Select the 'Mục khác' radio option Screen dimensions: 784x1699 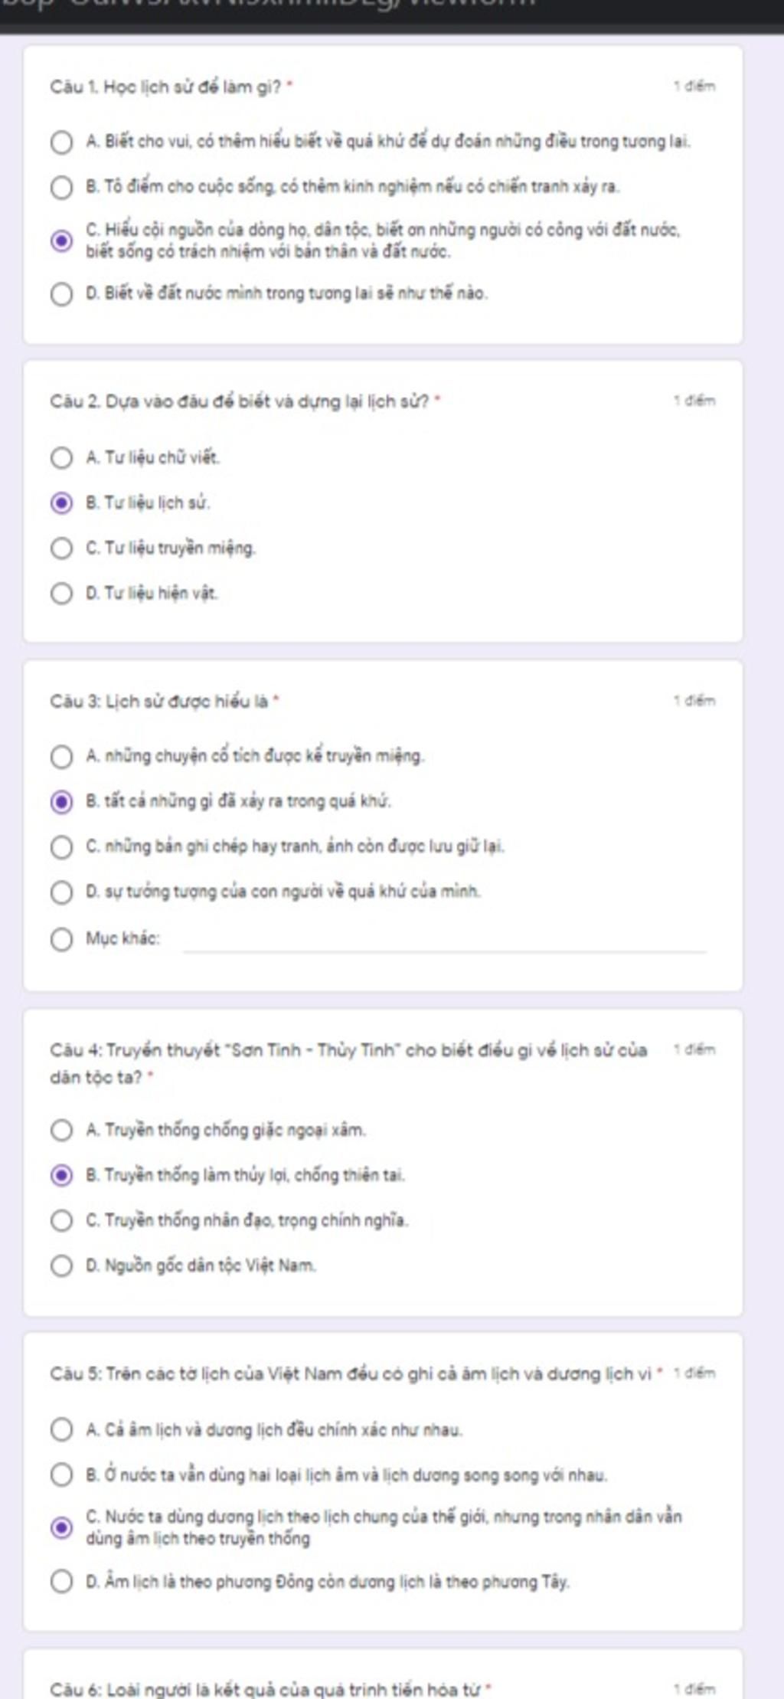tap(61, 939)
